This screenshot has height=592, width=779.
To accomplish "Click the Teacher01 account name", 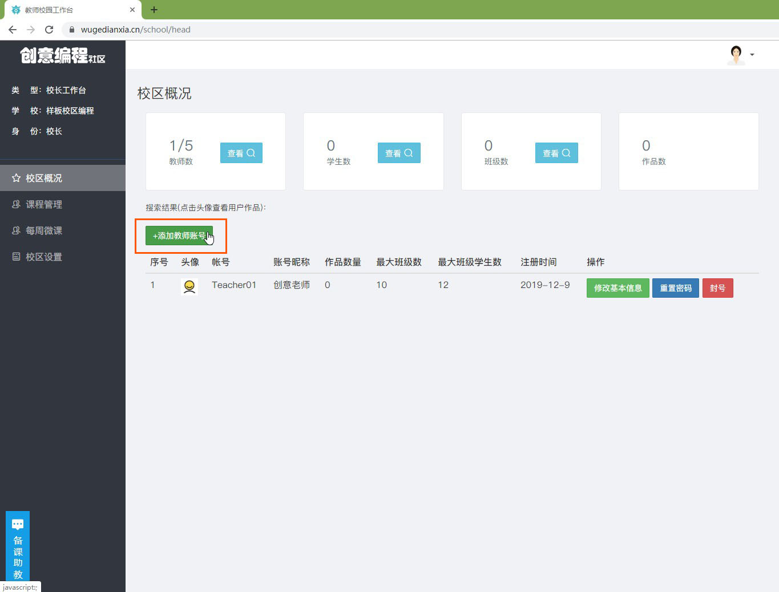I will [234, 285].
